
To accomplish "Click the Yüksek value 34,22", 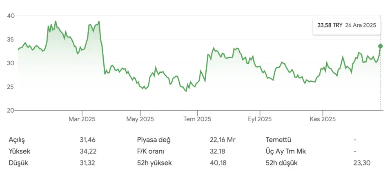I will point(88,151).
